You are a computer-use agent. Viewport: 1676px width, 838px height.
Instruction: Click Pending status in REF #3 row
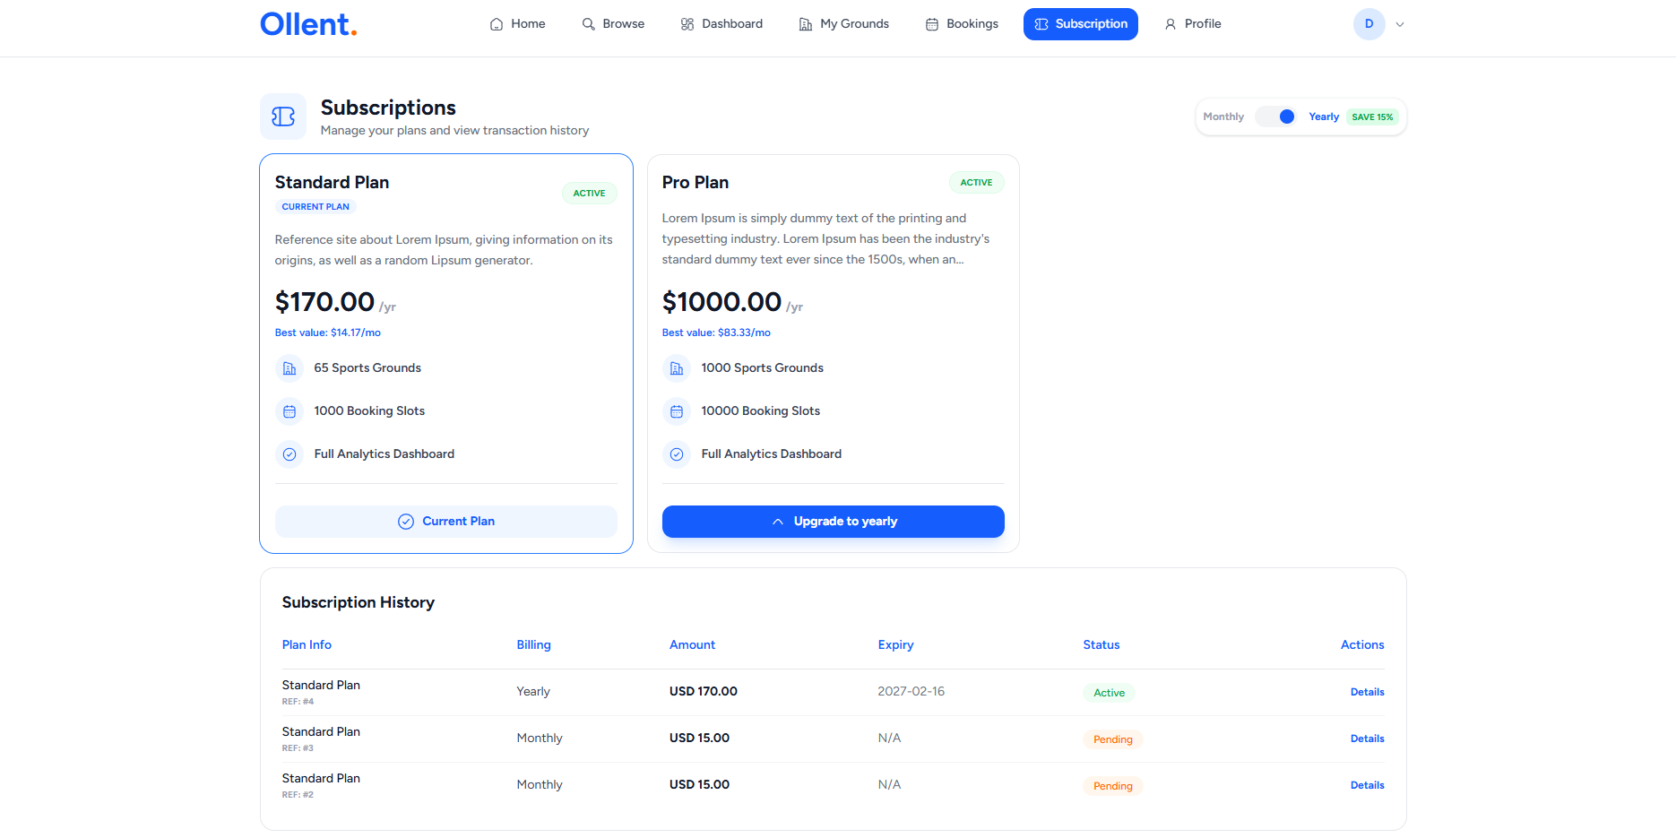coord(1113,739)
